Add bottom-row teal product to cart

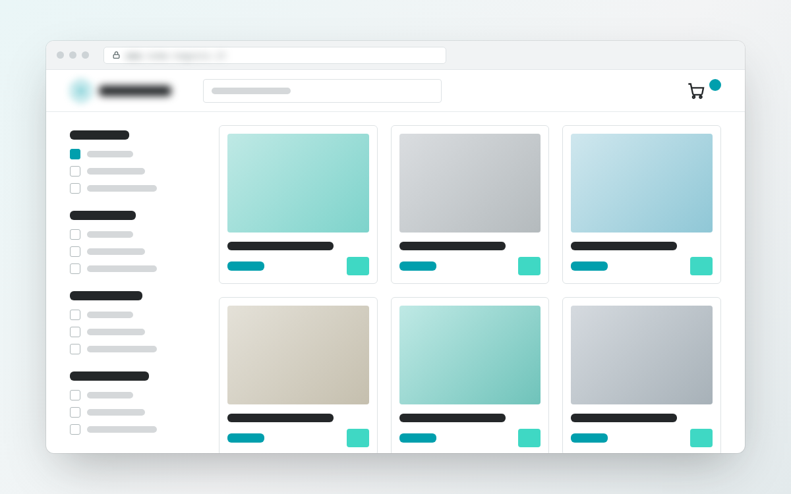(529, 438)
